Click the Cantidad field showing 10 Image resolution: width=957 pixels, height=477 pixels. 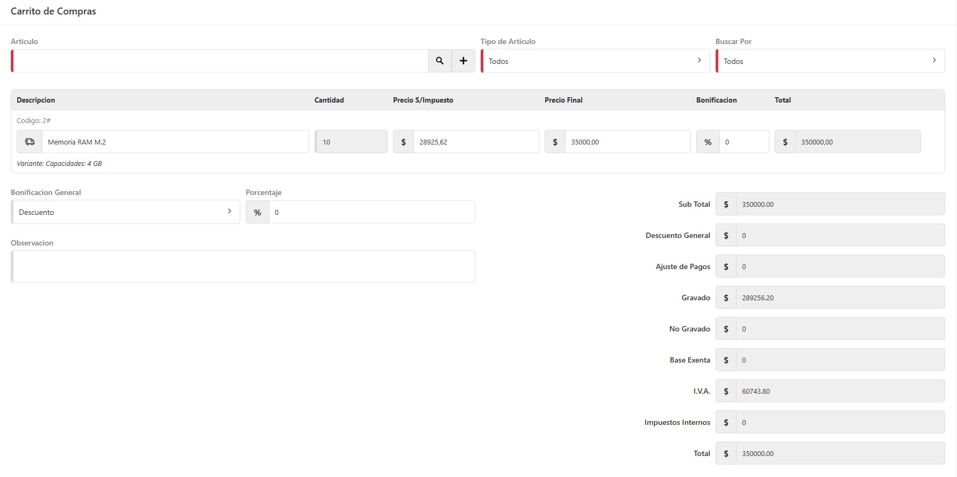351,142
